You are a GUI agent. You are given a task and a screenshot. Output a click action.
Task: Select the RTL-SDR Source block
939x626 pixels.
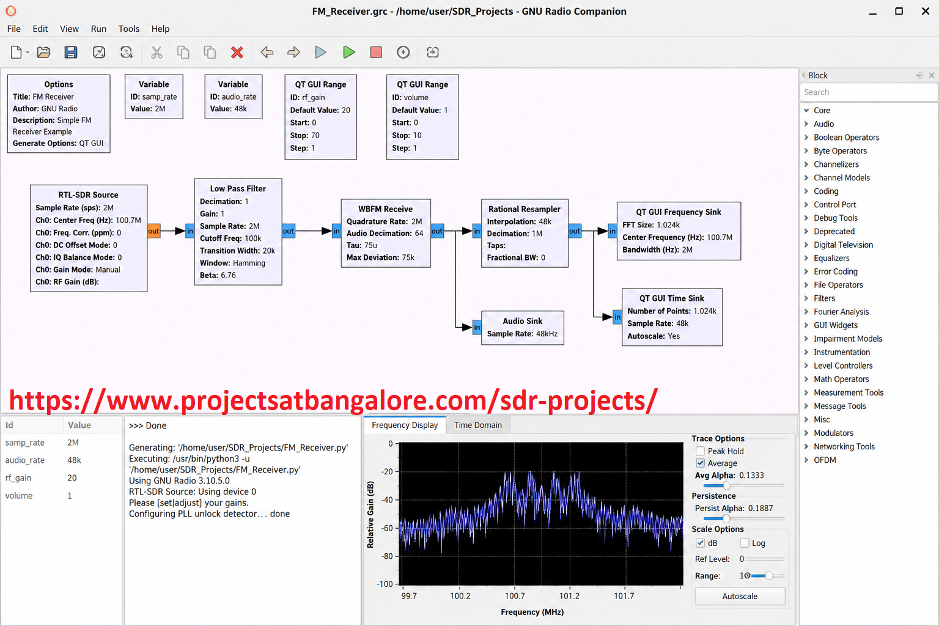(x=89, y=238)
